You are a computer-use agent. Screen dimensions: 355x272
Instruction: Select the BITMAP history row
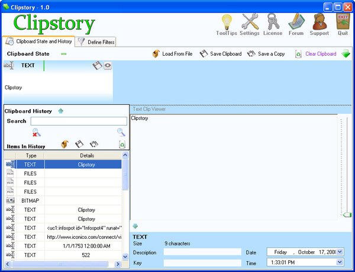(63, 201)
